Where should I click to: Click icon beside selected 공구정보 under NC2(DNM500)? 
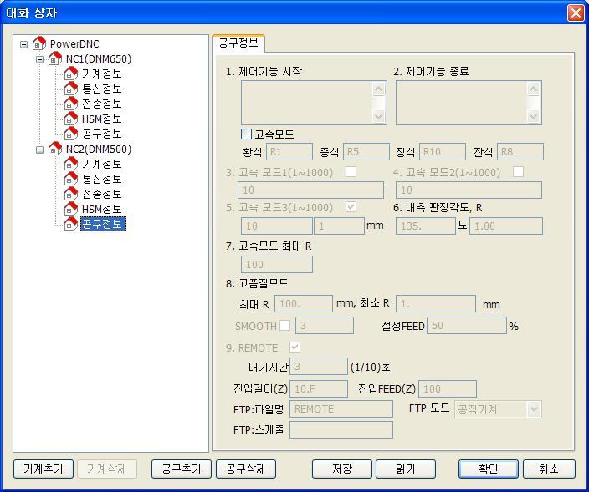71,224
